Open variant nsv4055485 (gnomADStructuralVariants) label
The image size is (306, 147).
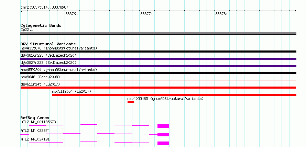pyautogui.click(x=165, y=99)
